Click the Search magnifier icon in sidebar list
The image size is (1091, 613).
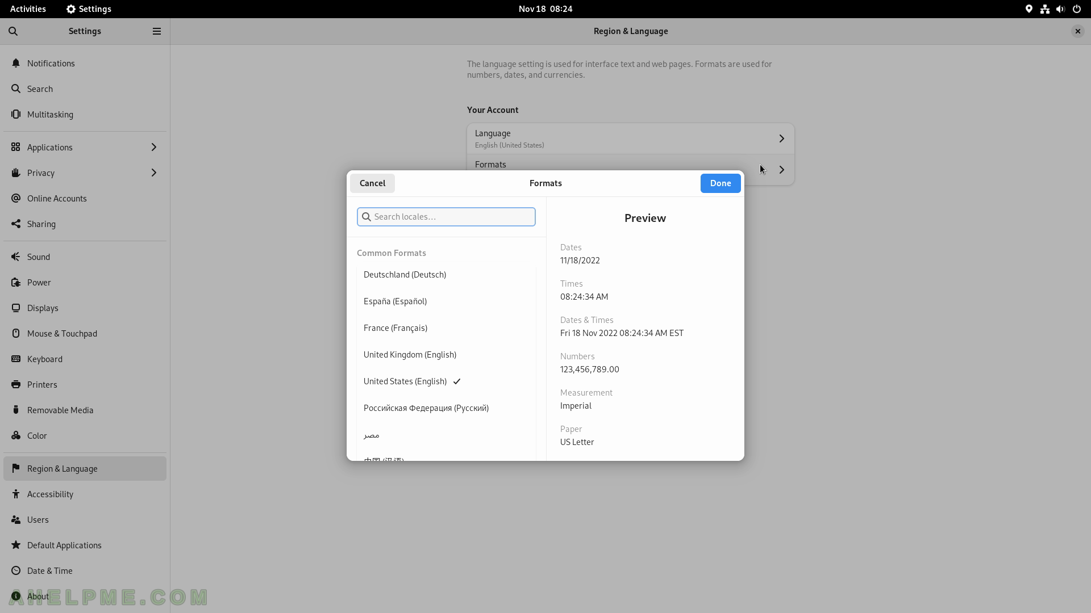coord(16,89)
